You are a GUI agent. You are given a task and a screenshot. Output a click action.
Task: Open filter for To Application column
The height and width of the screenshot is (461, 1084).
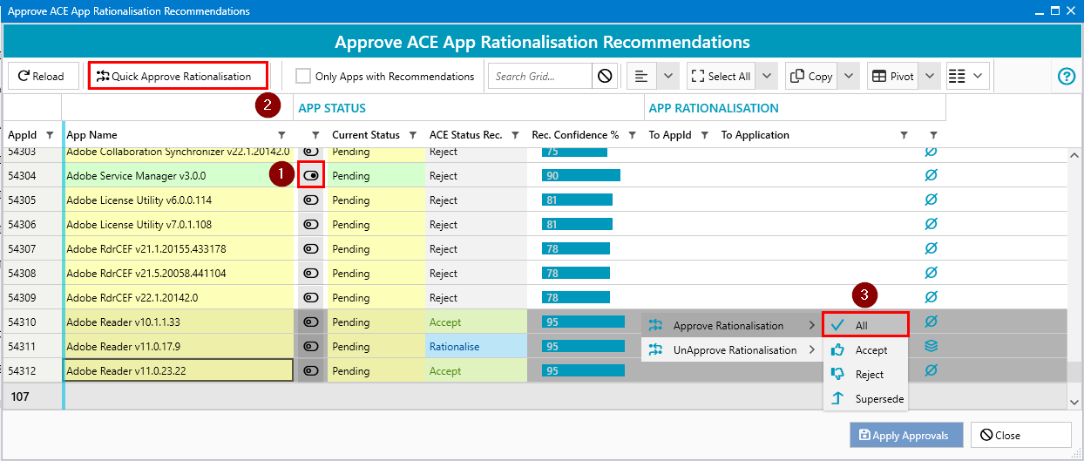pos(904,135)
